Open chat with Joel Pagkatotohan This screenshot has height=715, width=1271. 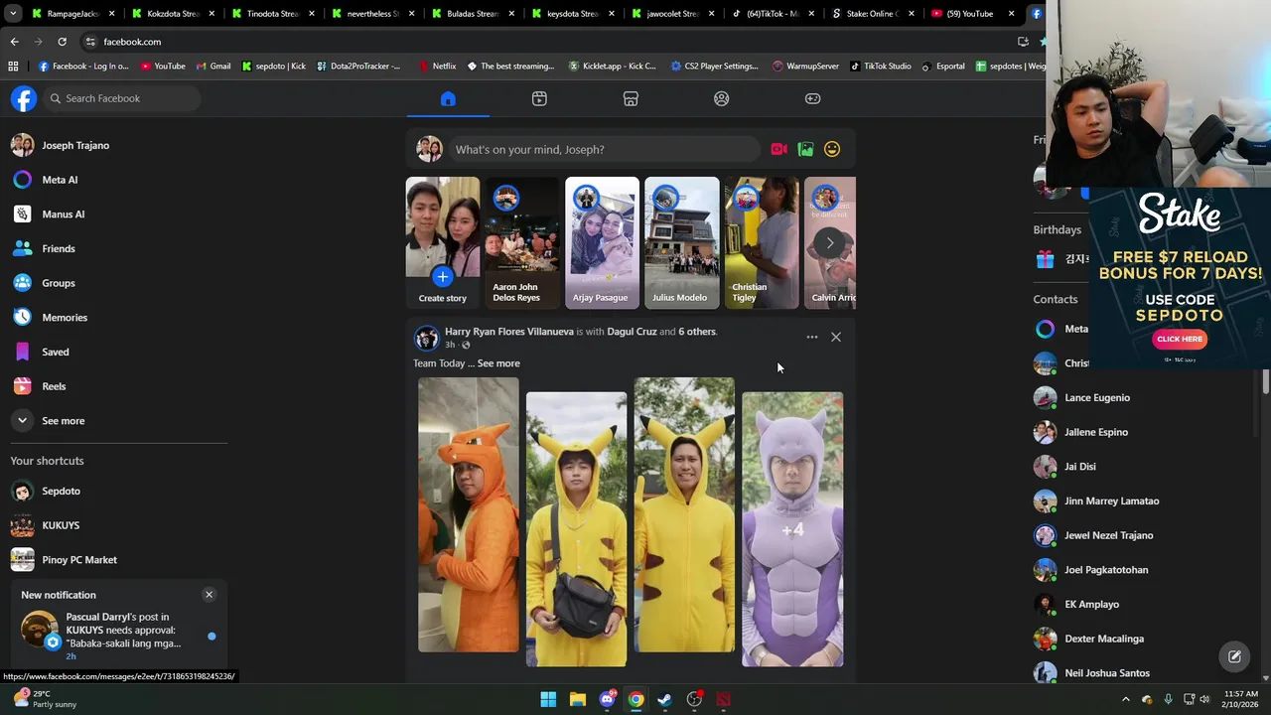pos(1106,570)
